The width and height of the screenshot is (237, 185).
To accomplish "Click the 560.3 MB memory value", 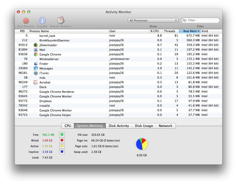I will point(193,40).
